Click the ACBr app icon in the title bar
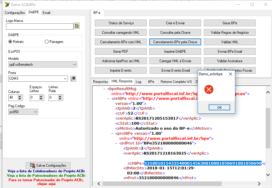The width and height of the screenshot is (272, 188). pos(7,4)
